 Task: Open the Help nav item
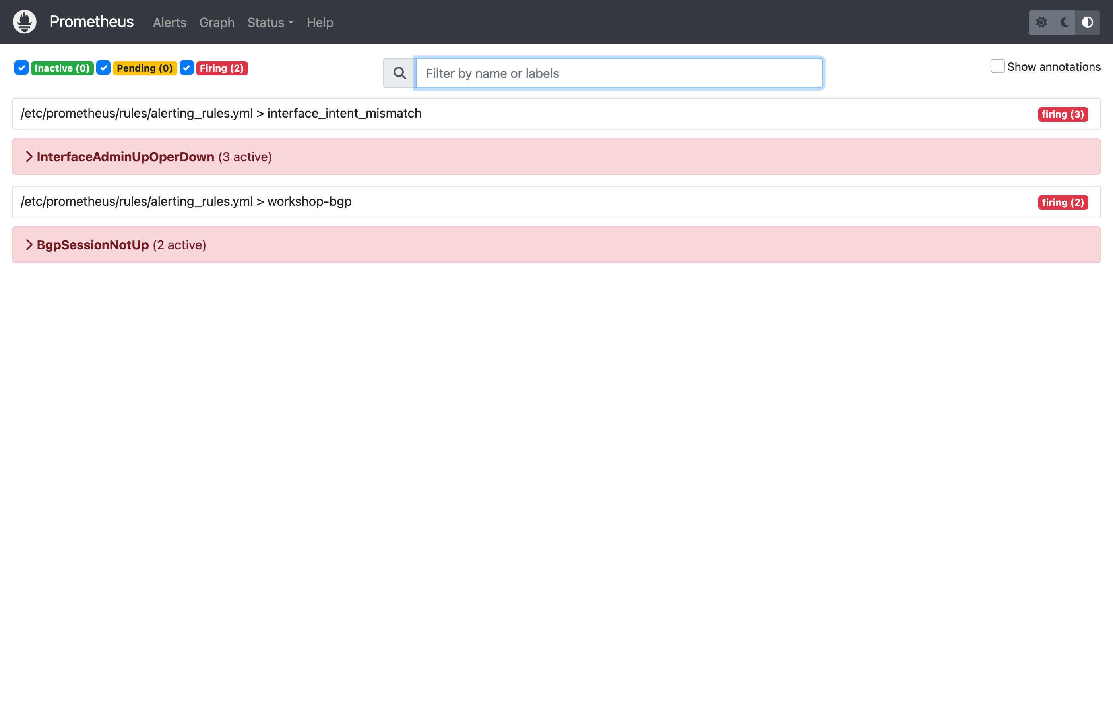(320, 22)
